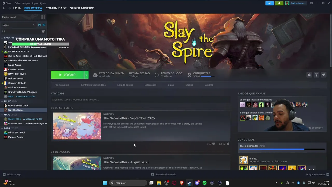The image size is (332, 187).
Task: Open the Ajuda menu
Action: [43, 3]
